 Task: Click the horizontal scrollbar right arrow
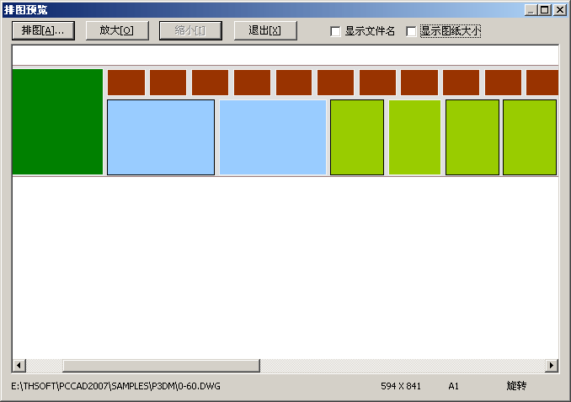552,366
